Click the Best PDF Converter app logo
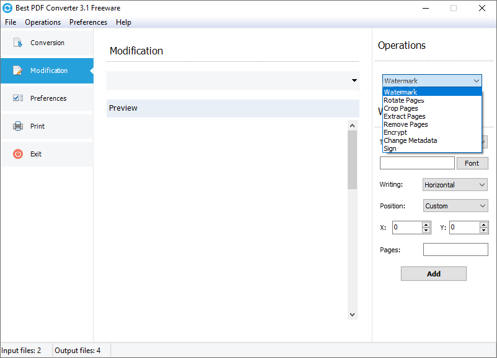This screenshot has height=358, width=497. (7, 8)
